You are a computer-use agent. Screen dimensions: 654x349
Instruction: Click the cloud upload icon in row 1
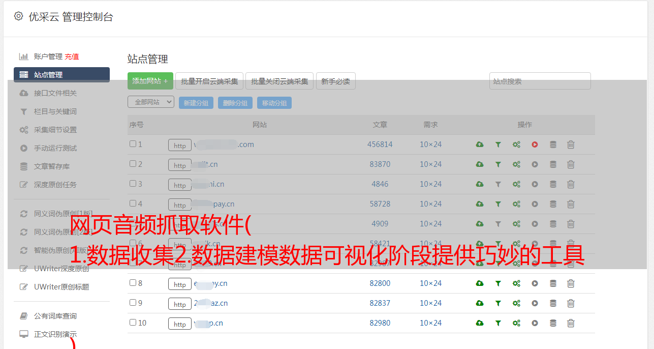click(479, 144)
